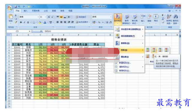Open the number format combo box
This screenshot has width=193, height=112.
(102, 17)
